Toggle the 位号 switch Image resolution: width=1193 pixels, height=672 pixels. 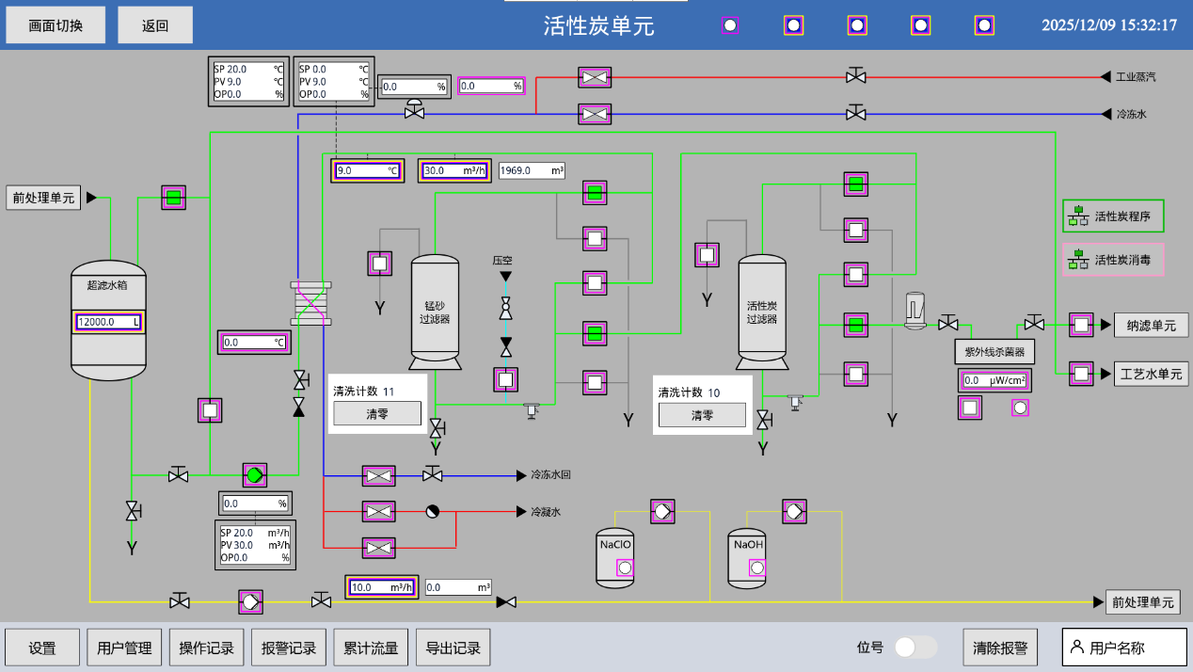[915, 648]
